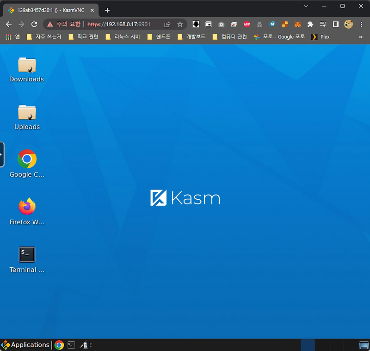The width and height of the screenshot is (370, 351).
Task: Show hidden bookmarks with the chevron
Action: point(360,37)
